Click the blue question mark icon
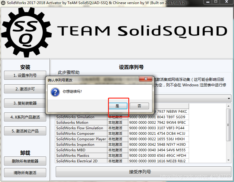This screenshot has height=182, width=234. 55,92
